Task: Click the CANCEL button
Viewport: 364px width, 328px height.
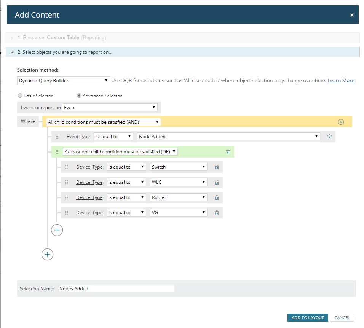Action: (x=342, y=318)
